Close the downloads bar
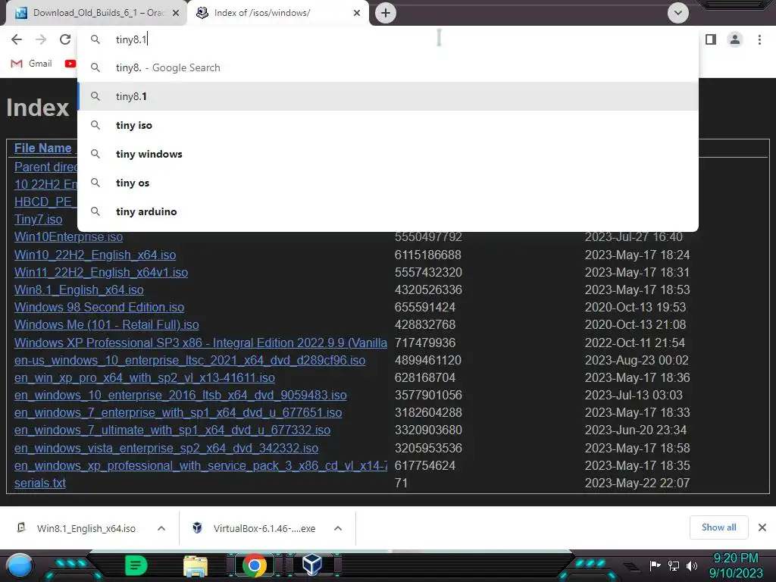Screen dimensions: 776x582 (x=762, y=527)
